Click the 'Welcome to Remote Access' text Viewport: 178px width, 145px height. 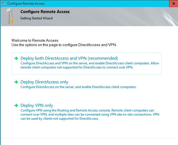35,40
